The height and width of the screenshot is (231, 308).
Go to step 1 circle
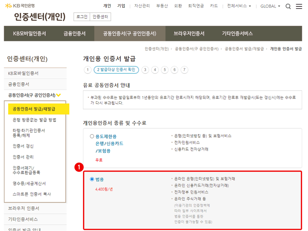click(x=88, y=70)
